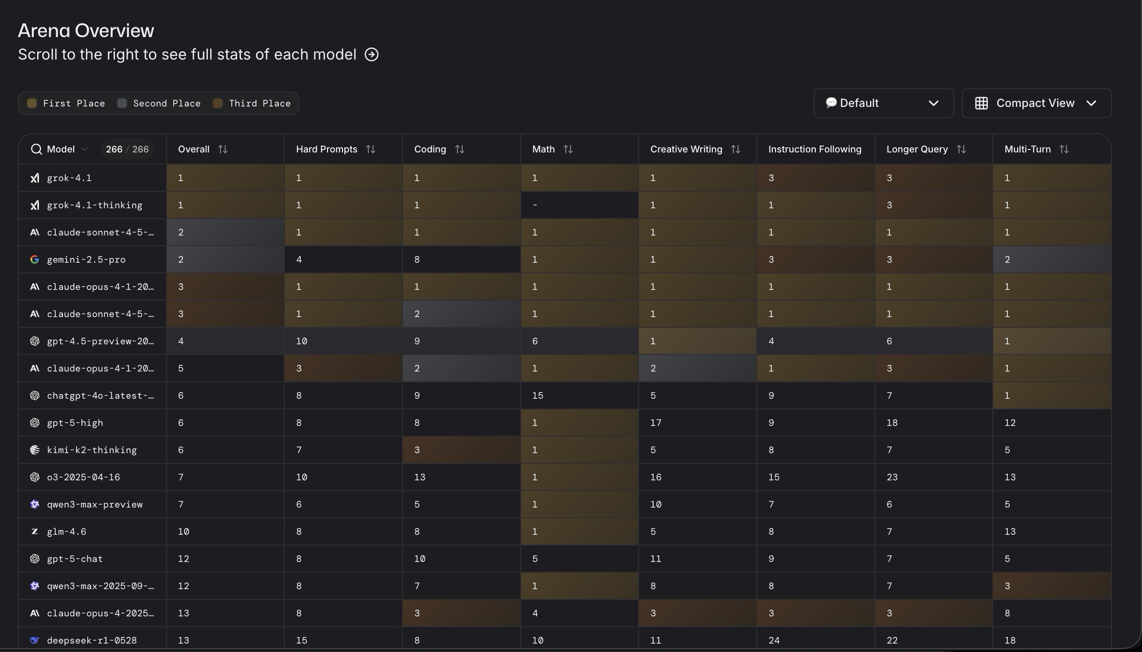This screenshot has width=1142, height=652.
Task: Click the Second Place legend swatch
Action: (x=122, y=103)
